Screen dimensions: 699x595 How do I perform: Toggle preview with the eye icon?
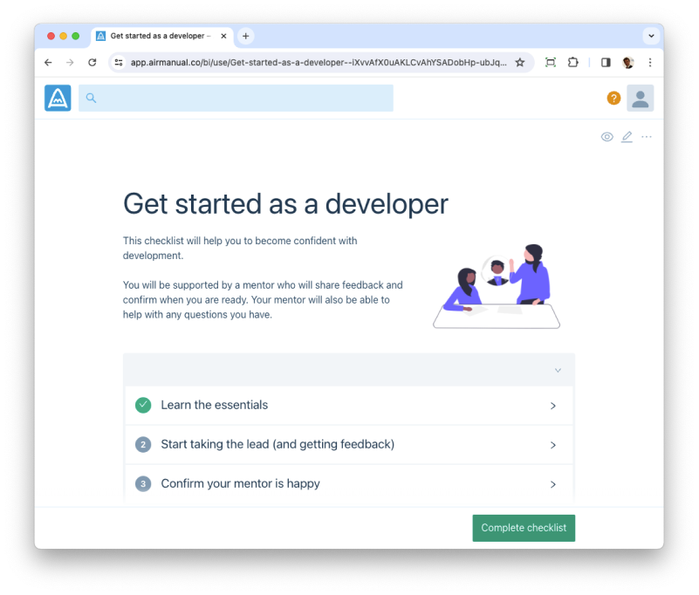pyautogui.click(x=606, y=137)
